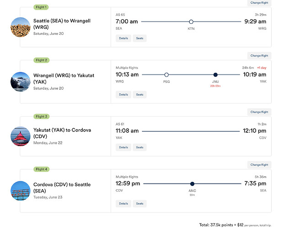The height and width of the screenshot is (229, 284).
Task: Click the ANC layover dot marker
Action: click(x=192, y=184)
